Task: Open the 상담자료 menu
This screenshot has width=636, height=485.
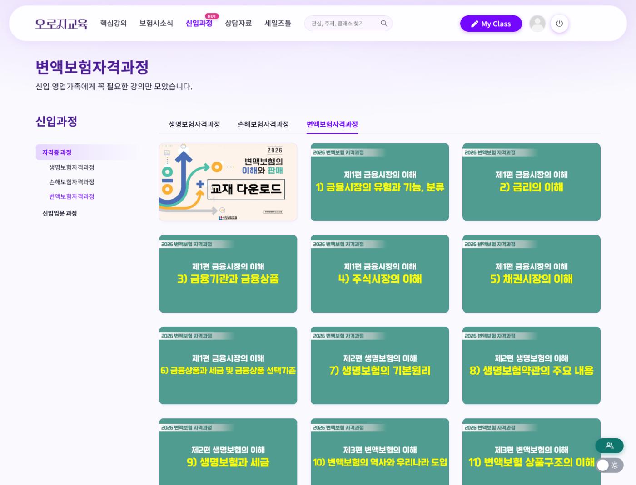Action: pos(238,23)
